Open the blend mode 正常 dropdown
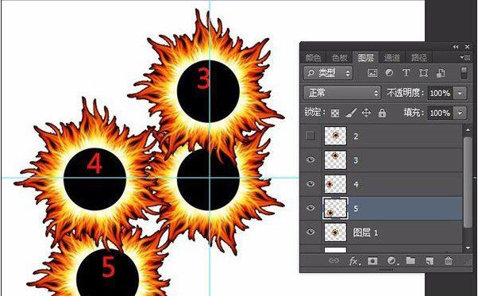 (x=342, y=93)
